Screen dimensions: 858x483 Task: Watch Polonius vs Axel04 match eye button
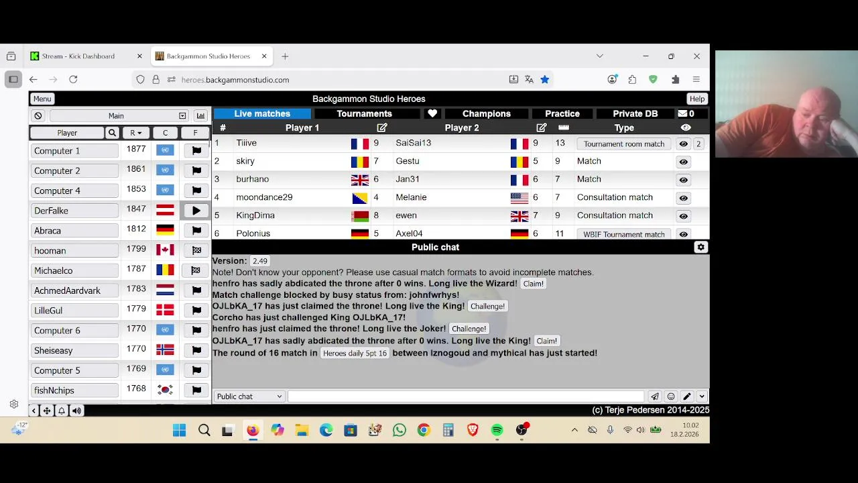pyautogui.click(x=683, y=234)
